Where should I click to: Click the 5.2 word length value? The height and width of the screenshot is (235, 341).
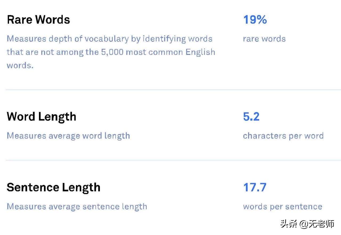click(251, 117)
